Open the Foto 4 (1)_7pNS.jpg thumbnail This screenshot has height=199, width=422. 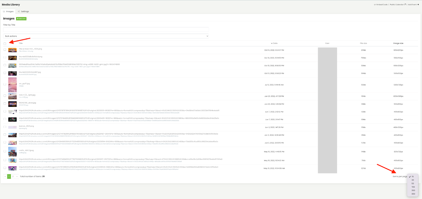pyautogui.click(x=12, y=96)
